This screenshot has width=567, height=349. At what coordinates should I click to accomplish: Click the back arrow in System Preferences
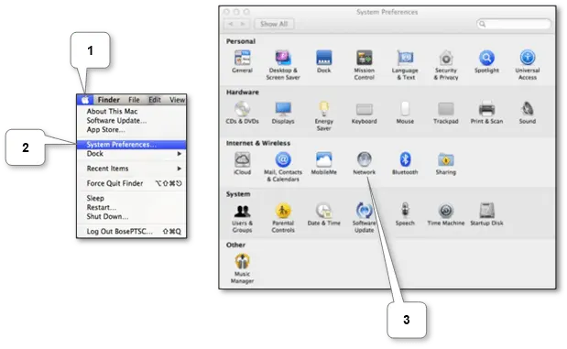click(x=230, y=24)
